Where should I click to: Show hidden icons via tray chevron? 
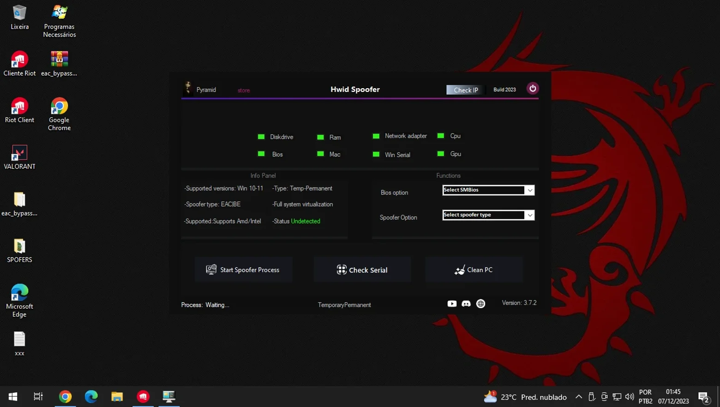click(579, 397)
